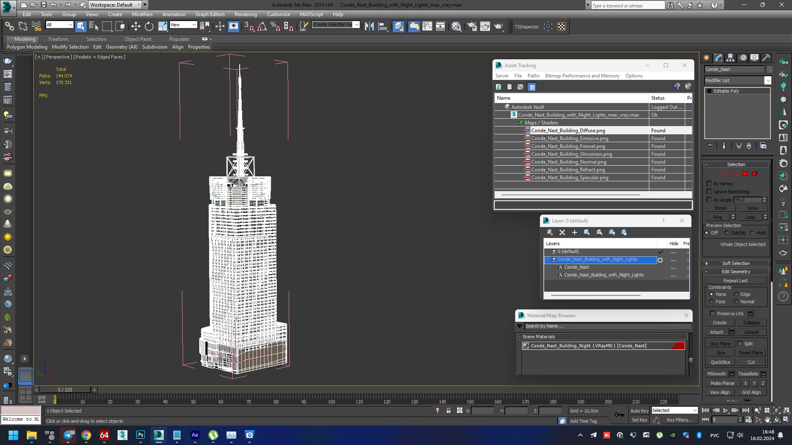The image size is (792, 445).
Task: Select SubObj preview selection radio
Action: [726, 233]
